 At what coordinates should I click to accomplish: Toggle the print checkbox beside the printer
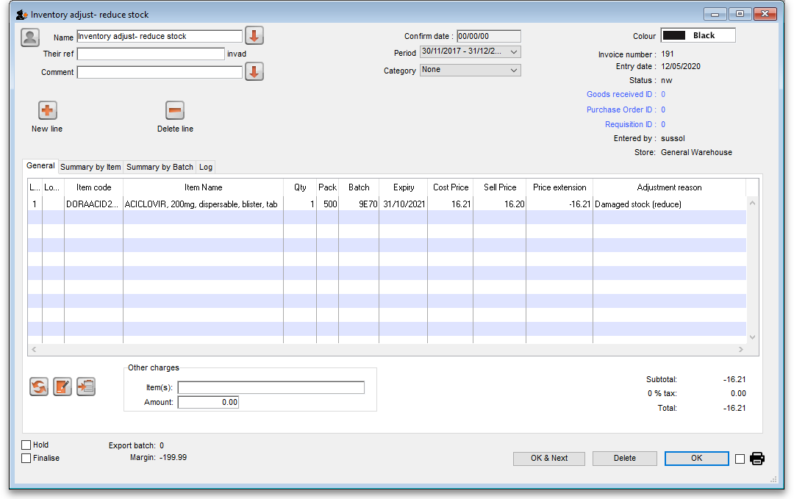[740, 459]
